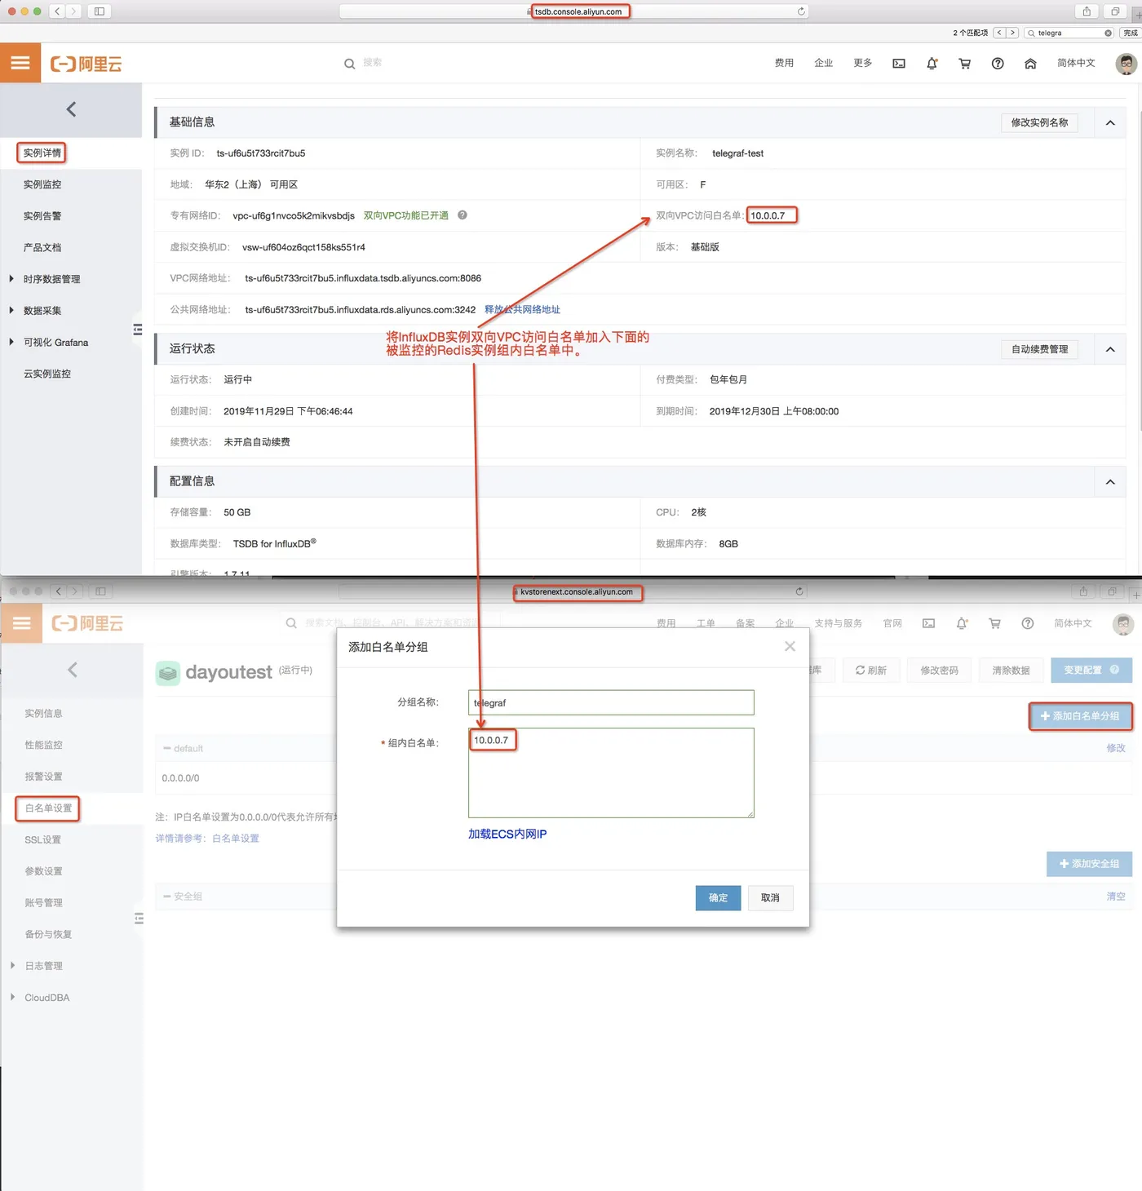Screen dimensions: 1142x1191
Task: Click help icon beside 双向VPC功能已开通
Action: click(x=463, y=215)
